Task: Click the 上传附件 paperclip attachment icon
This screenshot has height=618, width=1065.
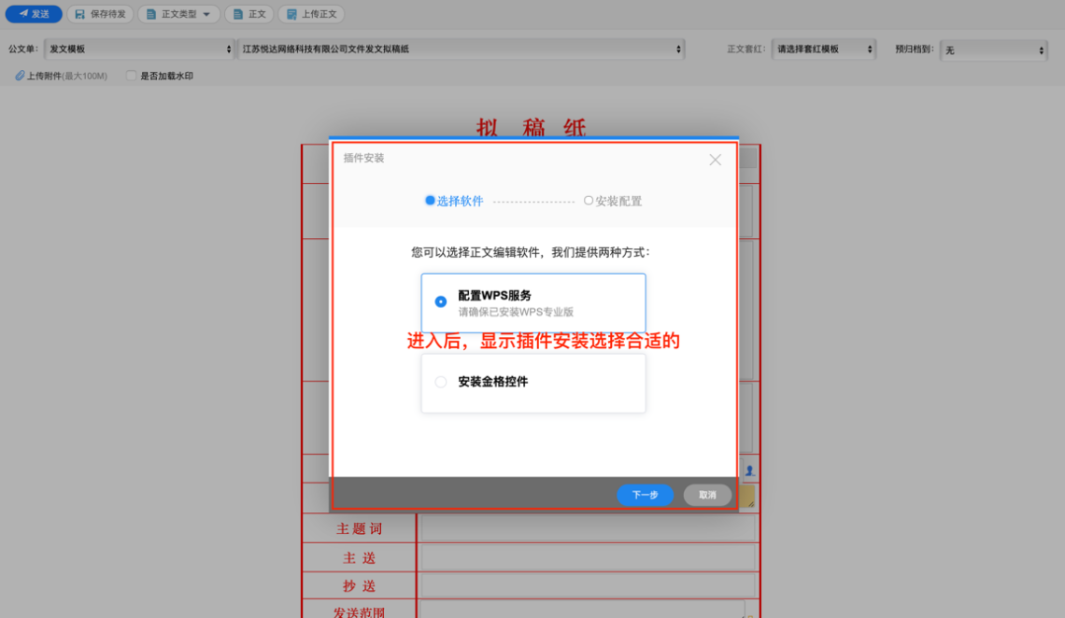Action: (x=20, y=76)
